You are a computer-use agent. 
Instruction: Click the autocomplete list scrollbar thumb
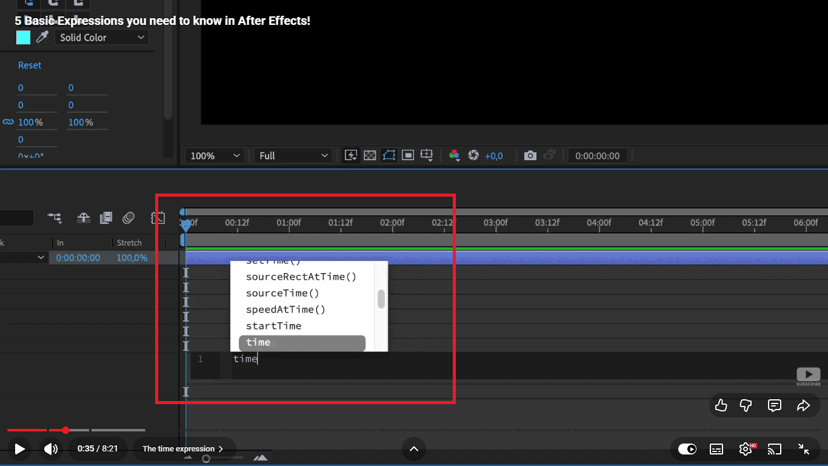381,299
